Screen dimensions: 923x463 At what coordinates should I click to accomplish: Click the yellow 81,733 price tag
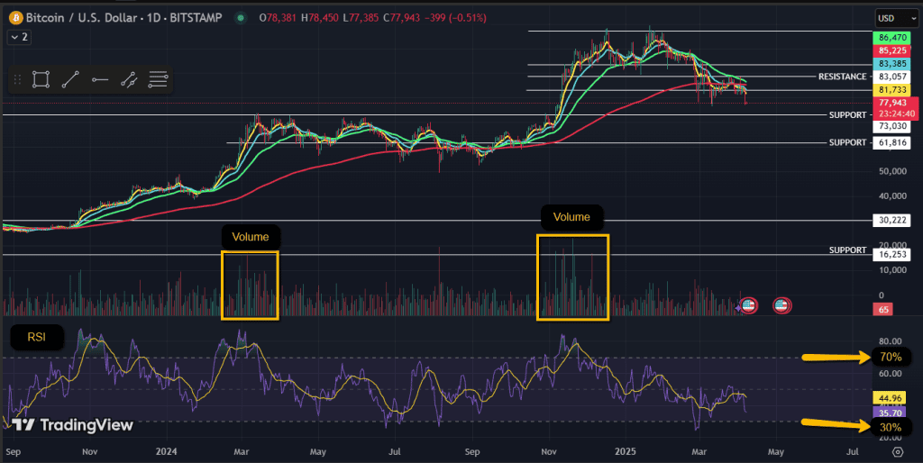pos(891,90)
